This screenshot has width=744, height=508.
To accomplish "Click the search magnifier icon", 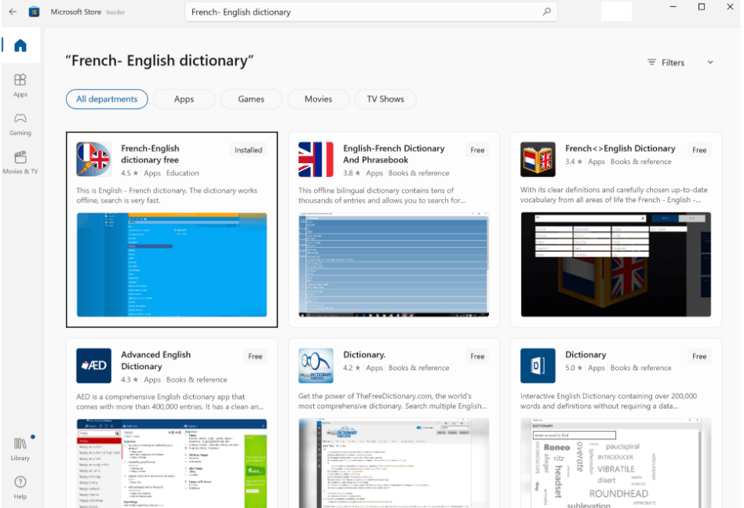I will pos(546,12).
